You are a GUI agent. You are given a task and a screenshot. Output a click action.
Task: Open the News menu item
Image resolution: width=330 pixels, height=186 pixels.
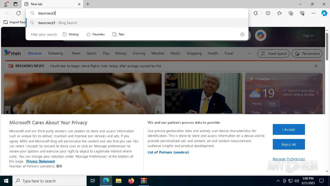(76, 53)
